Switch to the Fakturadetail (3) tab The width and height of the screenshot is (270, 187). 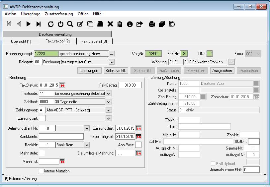(x=94, y=41)
